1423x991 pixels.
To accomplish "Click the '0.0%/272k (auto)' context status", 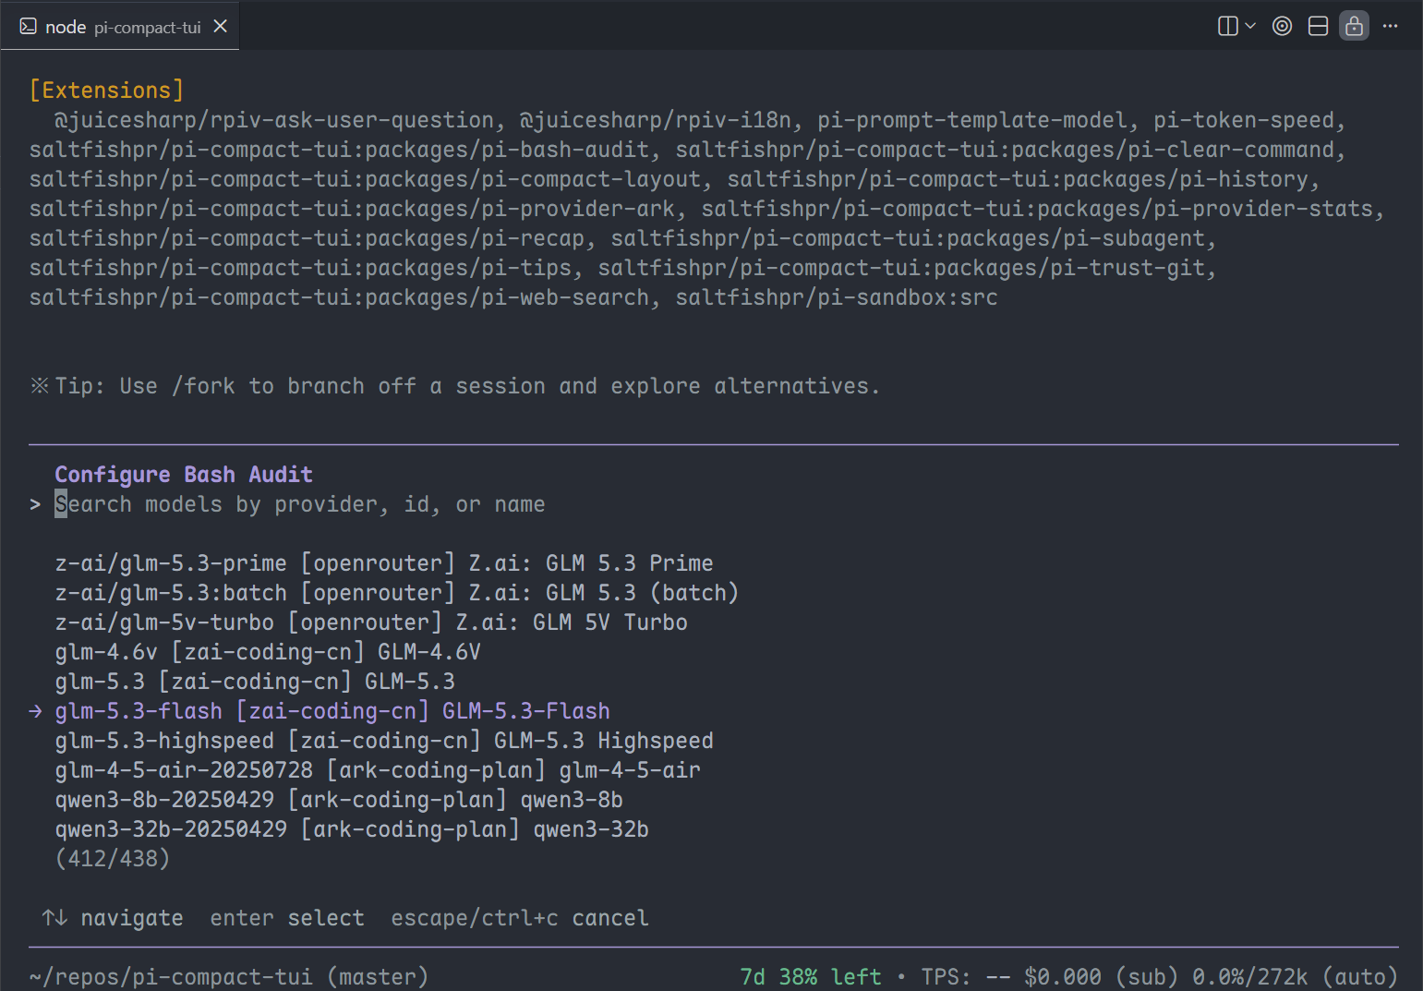I will pyautogui.click(x=1296, y=977).
